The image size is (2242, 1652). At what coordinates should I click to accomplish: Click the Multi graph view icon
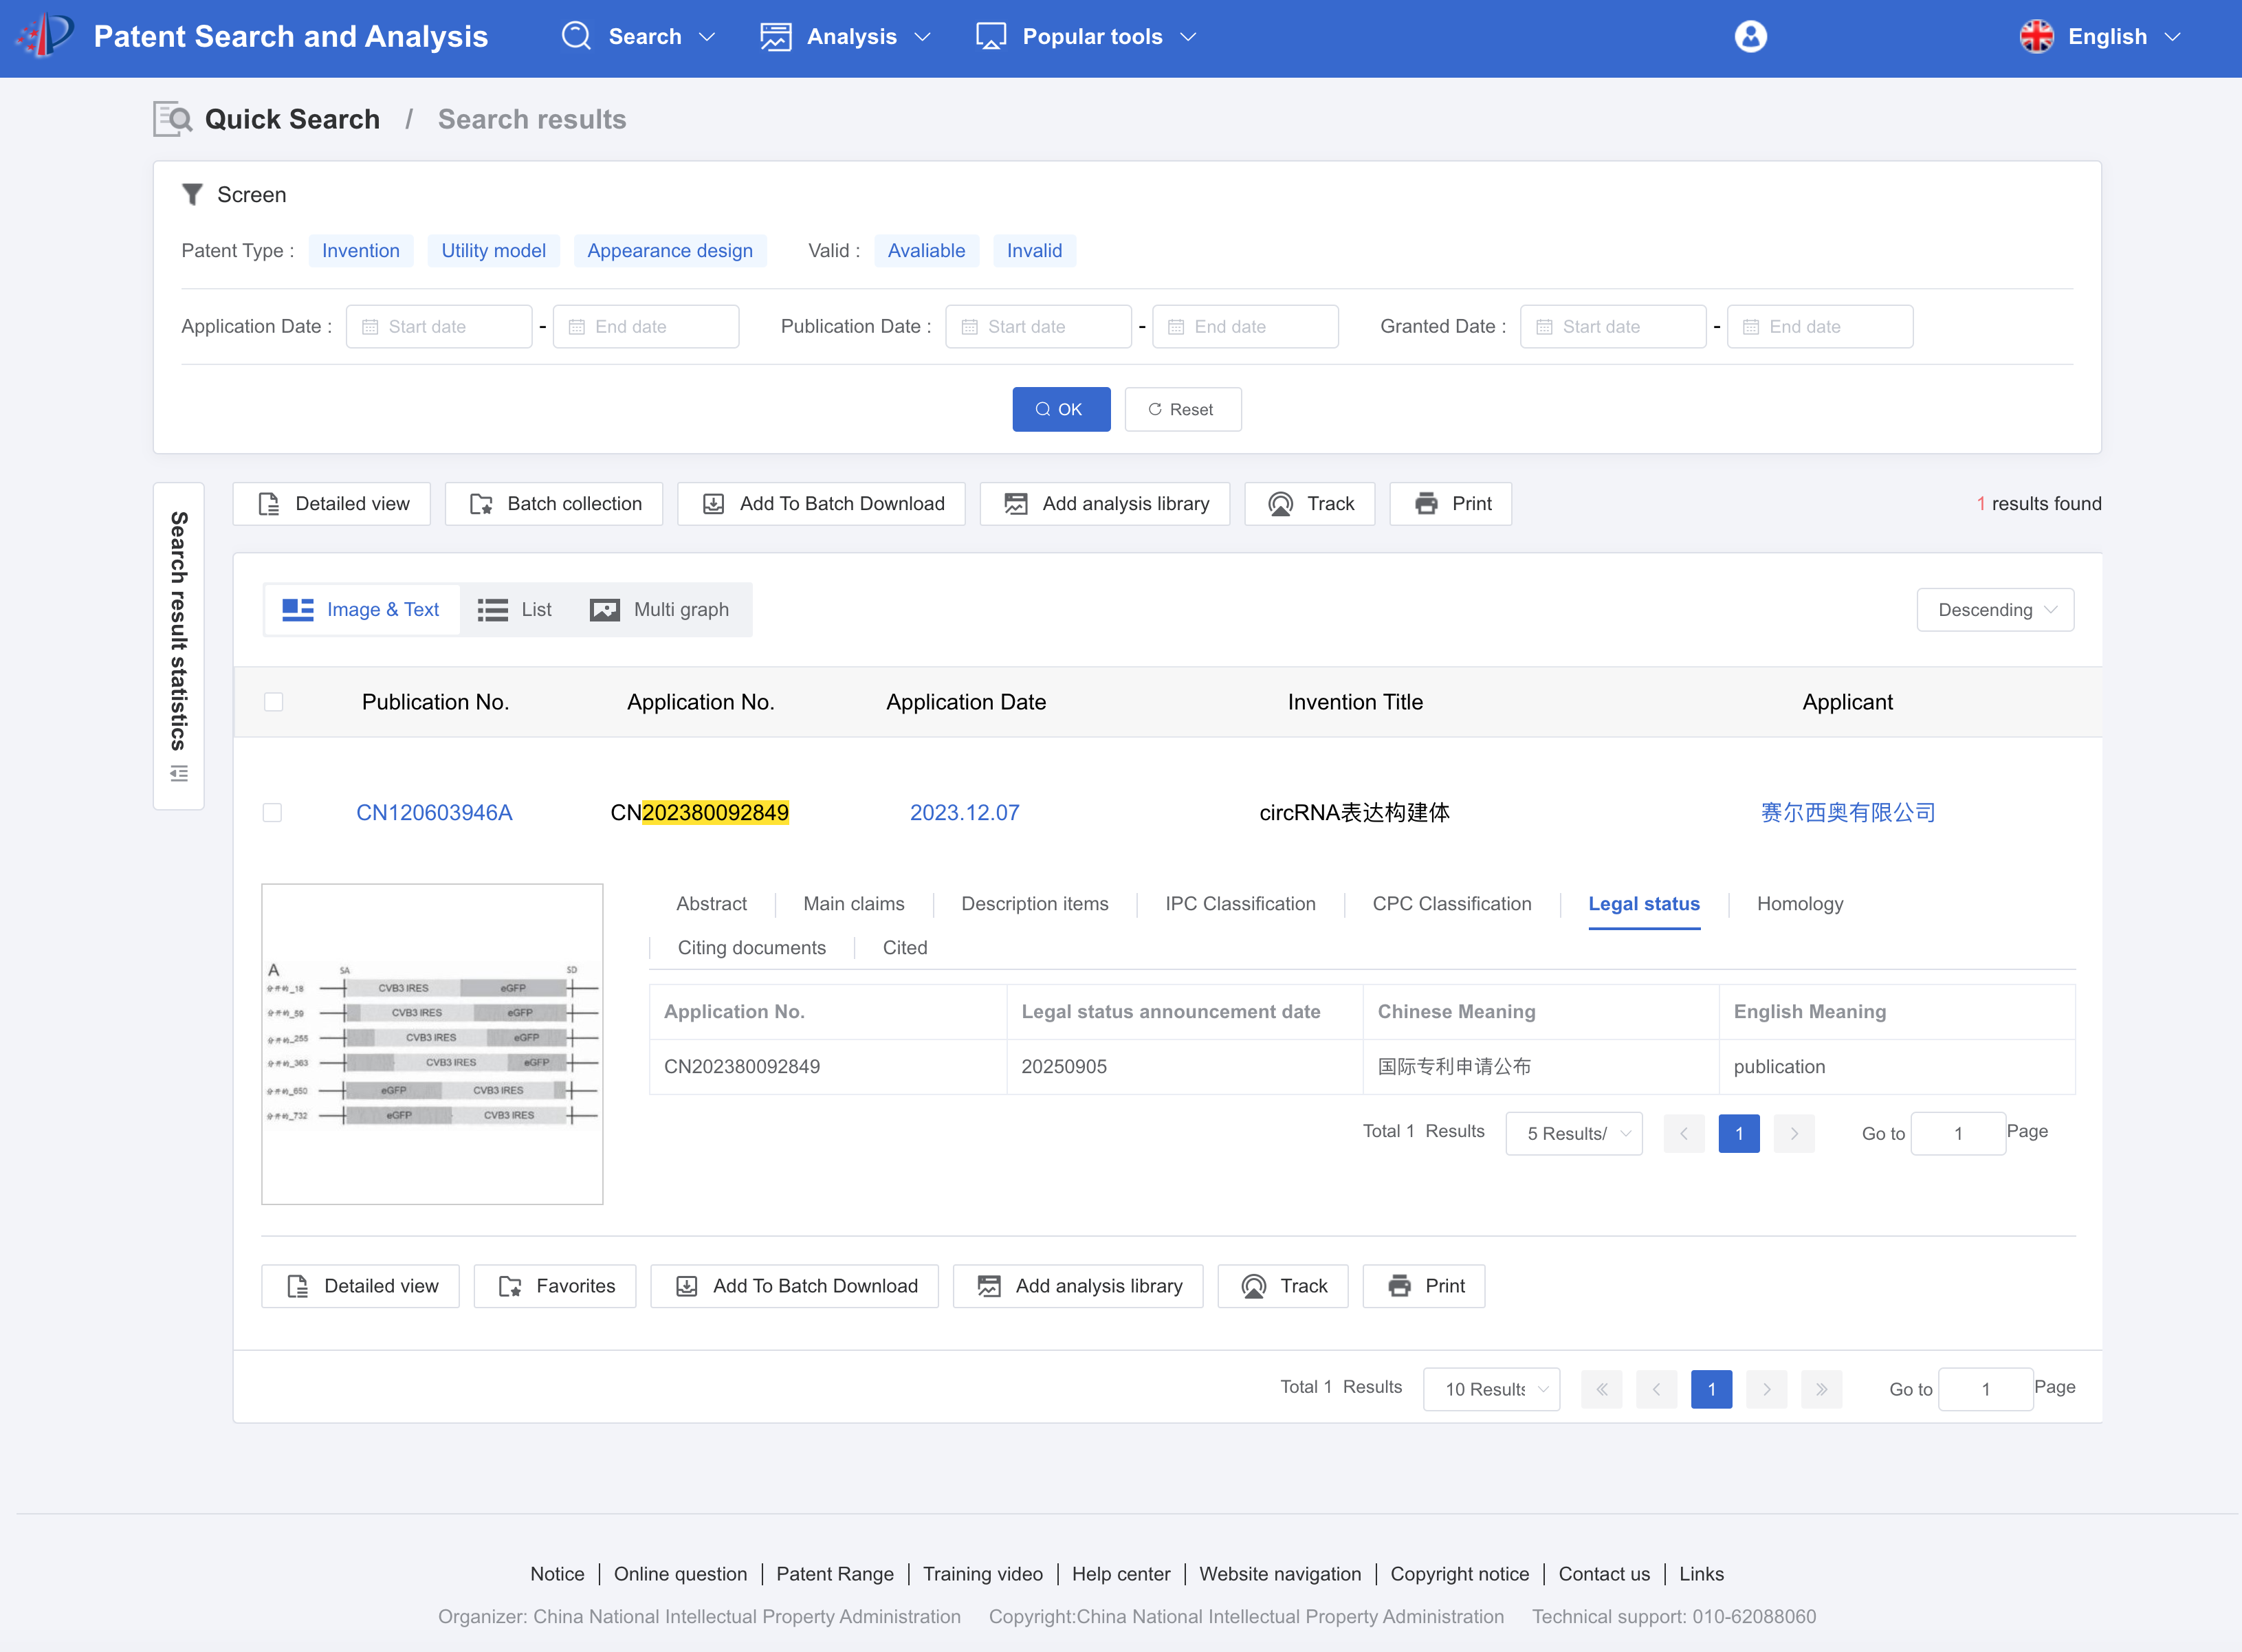(605, 610)
